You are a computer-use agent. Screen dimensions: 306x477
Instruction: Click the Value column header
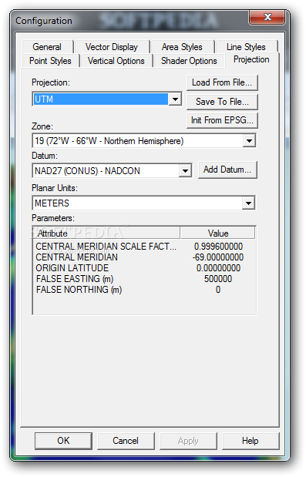218,233
